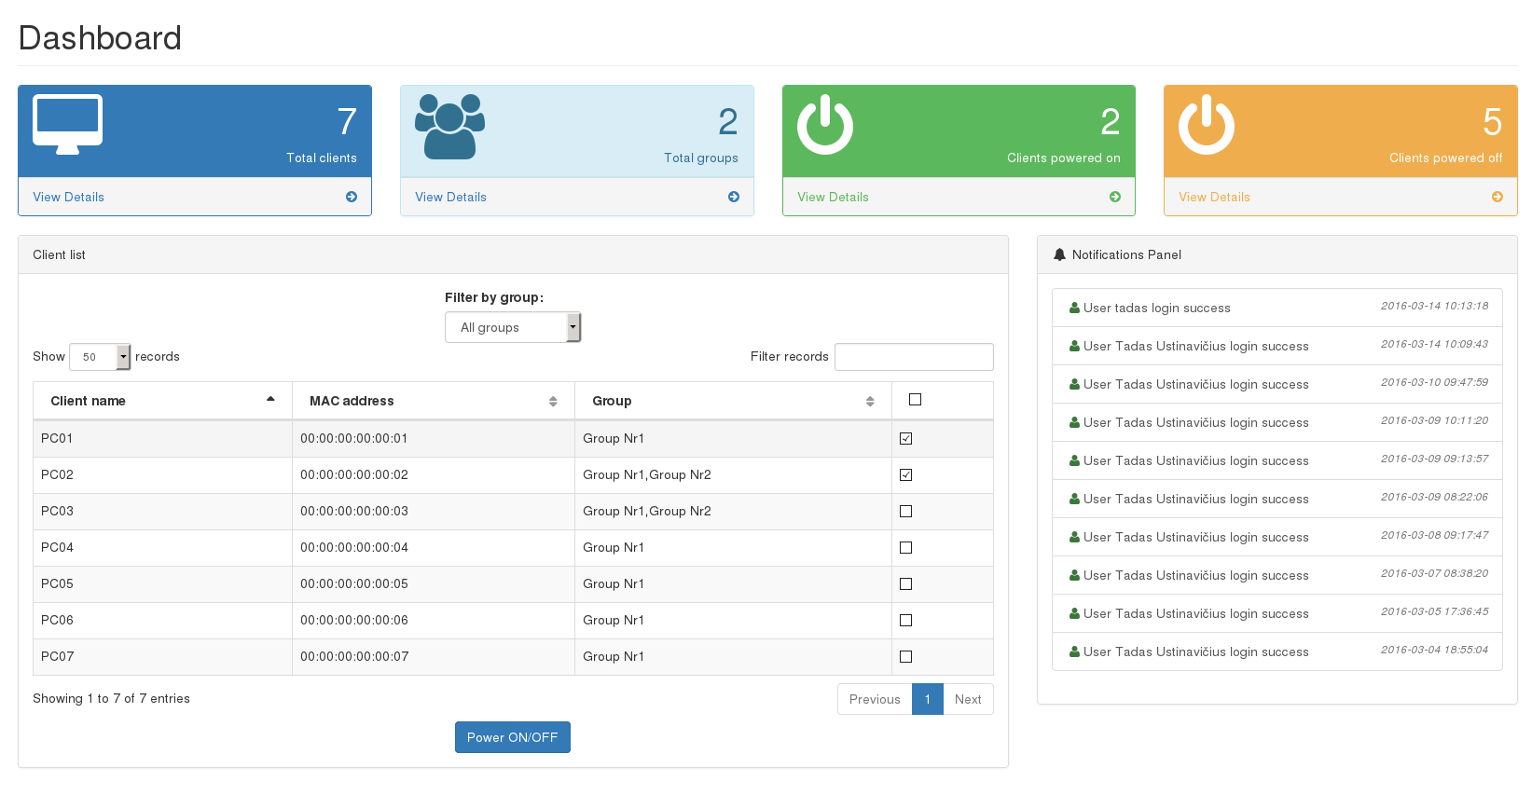The height and width of the screenshot is (809, 1532).
Task: Click user icon on notification dated 2016-03-09 10:11:20
Action: (x=1074, y=422)
